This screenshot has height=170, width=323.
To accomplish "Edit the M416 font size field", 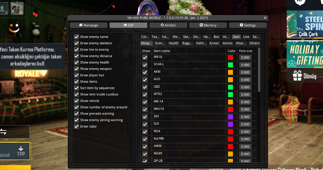I will coord(245,57).
